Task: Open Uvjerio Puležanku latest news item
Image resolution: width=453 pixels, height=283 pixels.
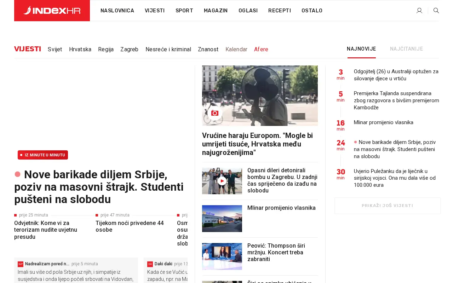Action: pos(395,178)
